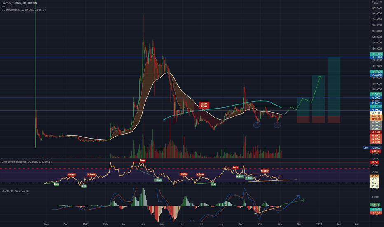Click the 80.00 tick on divergence axis
384x227 pixels.
[x=375, y=166]
